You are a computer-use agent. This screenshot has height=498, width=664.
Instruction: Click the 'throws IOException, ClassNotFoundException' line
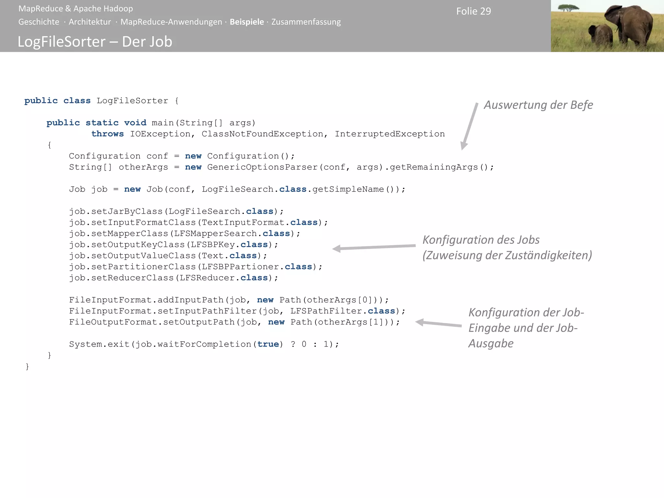(268, 134)
